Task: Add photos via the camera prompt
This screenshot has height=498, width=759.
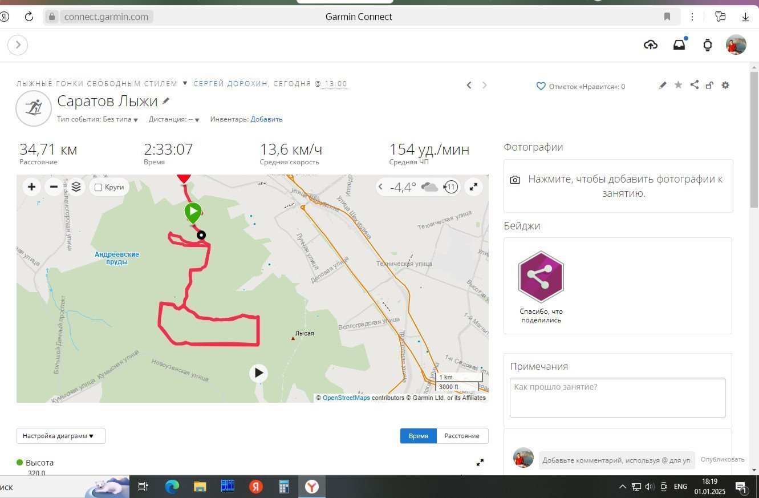Action: [x=618, y=186]
